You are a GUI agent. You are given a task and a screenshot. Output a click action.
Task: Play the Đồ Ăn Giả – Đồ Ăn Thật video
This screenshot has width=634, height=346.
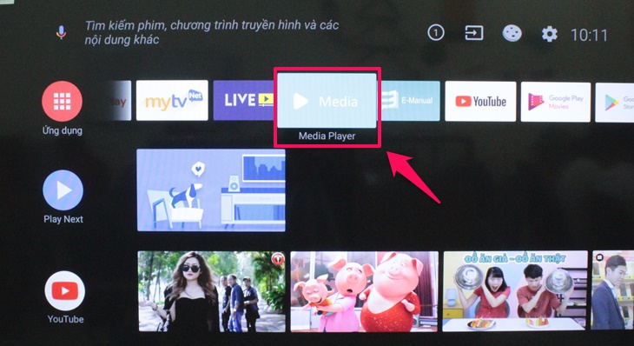point(515,290)
